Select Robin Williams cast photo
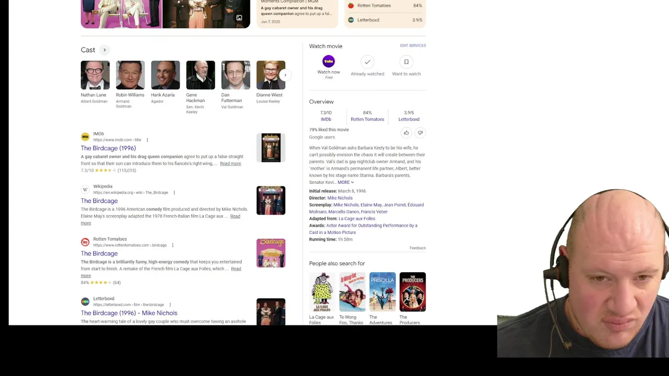The height and width of the screenshot is (376, 669). [130, 75]
